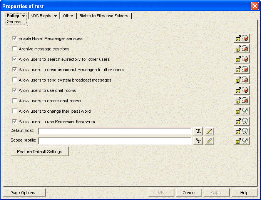Click Restore Default Settings button
Screen dimensions: 261x200
pos(40,152)
